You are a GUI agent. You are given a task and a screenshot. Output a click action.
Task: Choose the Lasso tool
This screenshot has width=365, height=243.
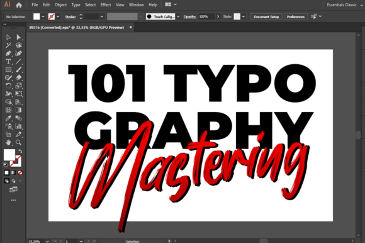[x=19, y=45]
